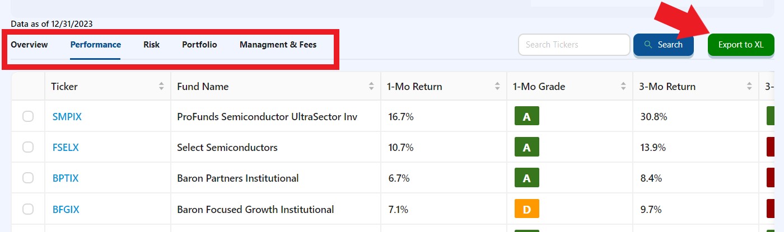The height and width of the screenshot is (232, 784).
Task: Select the BPTIX row checkbox
Action: (28, 178)
